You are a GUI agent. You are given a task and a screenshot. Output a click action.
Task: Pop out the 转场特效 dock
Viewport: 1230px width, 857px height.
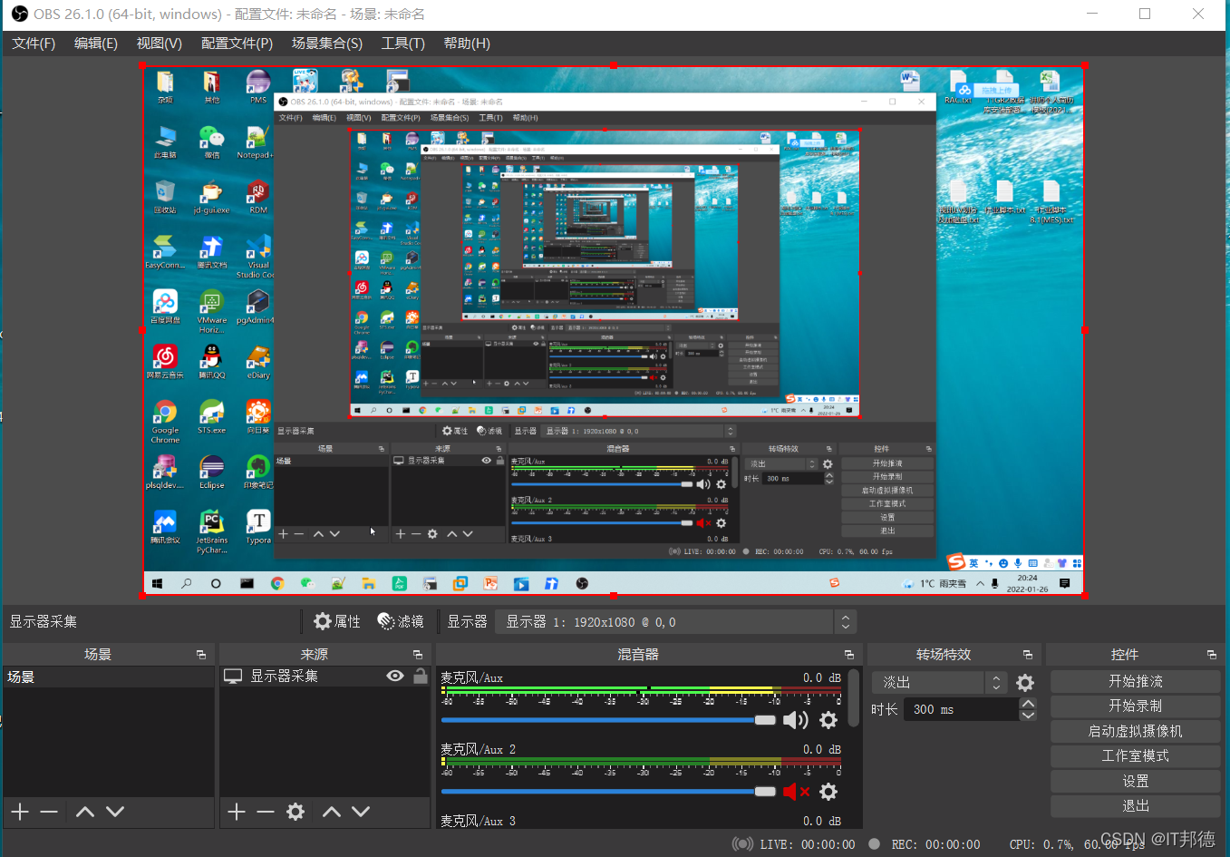click(1028, 655)
